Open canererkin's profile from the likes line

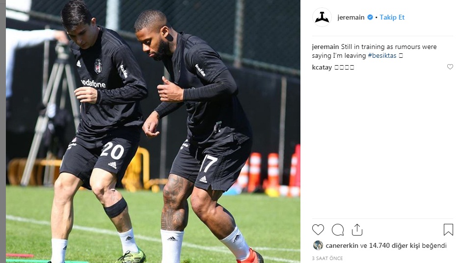[342, 245]
